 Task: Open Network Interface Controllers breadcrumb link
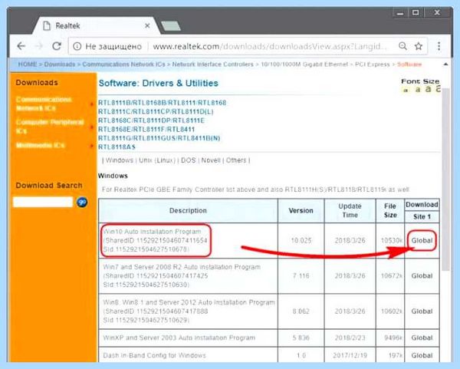212,64
